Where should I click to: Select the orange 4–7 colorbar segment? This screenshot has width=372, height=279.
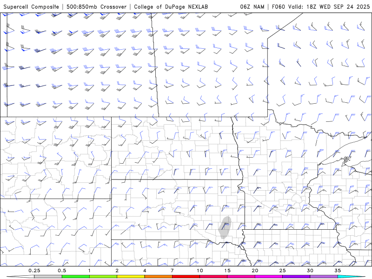[158, 277]
